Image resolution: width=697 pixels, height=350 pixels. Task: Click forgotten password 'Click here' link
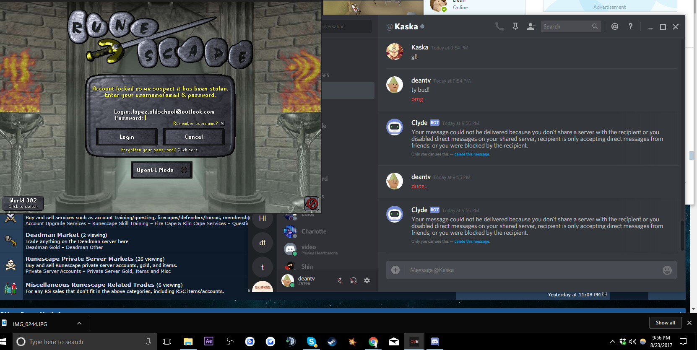click(188, 150)
